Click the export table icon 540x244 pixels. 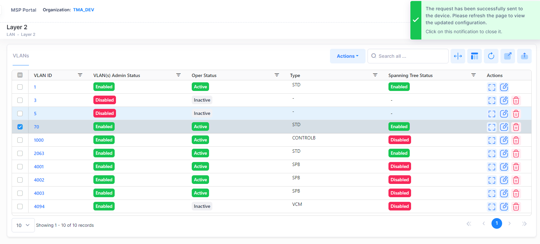(x=508, y=56)
